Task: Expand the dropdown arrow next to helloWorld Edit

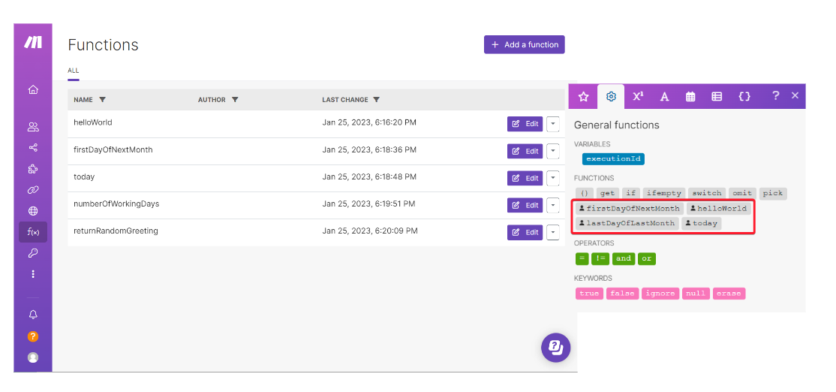Action: pos(553,124)
